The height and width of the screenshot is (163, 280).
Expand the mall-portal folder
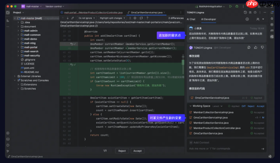click(x=18, y=47)
